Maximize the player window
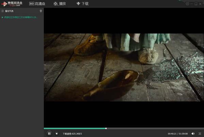The height and width of the screenshot is (137, 204). (x=196, y=4)
